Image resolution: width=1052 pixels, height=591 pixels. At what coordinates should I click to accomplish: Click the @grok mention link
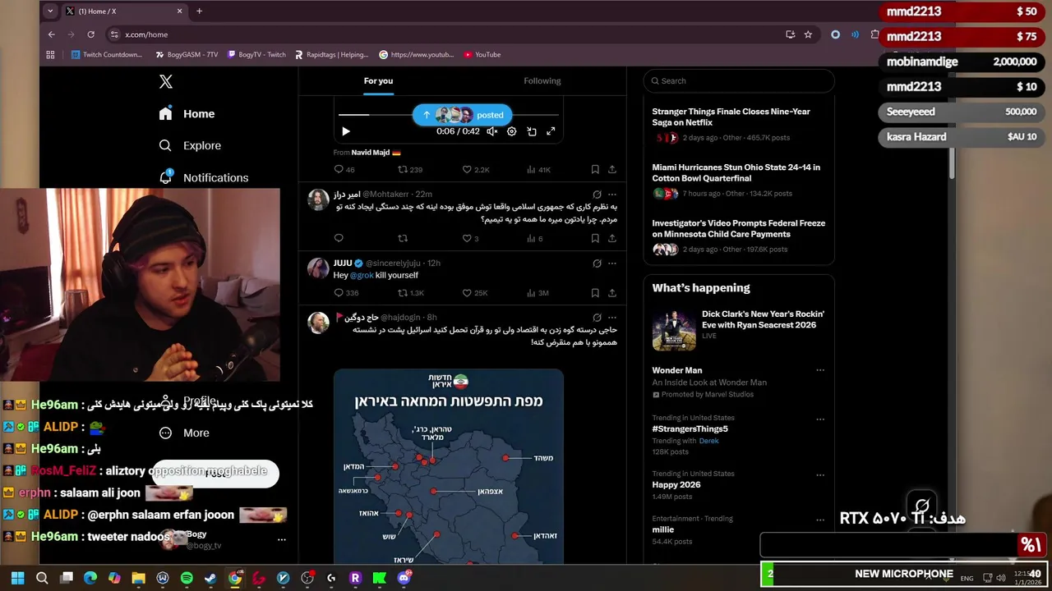pos(362,275)
